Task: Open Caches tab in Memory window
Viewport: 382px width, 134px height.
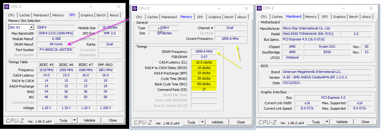Action: tap(153, 17)
